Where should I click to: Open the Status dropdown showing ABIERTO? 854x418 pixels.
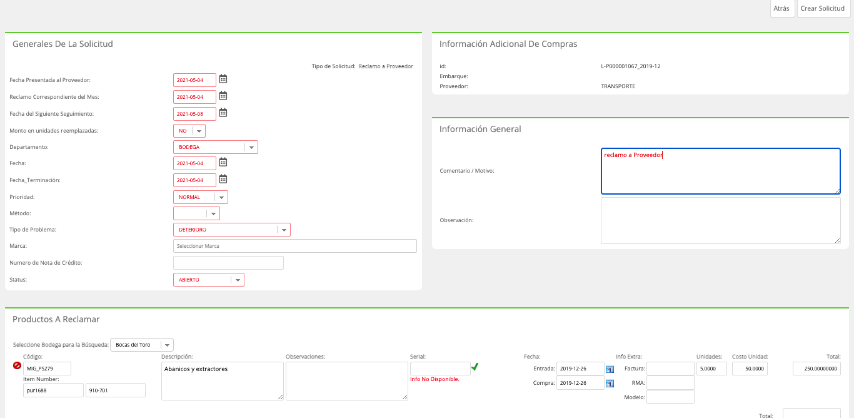coord(209,280)
